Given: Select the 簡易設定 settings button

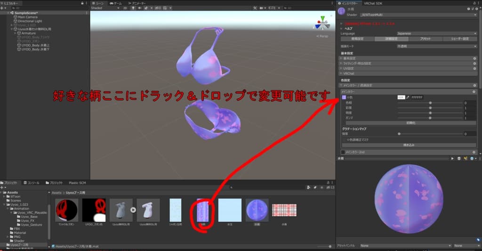Looking at the screenshot, I should (357, 39).
